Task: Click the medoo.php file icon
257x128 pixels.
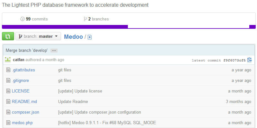Action: click(x=8, y=123)
